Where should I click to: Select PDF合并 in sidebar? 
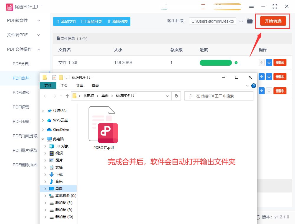pos(21,78)
